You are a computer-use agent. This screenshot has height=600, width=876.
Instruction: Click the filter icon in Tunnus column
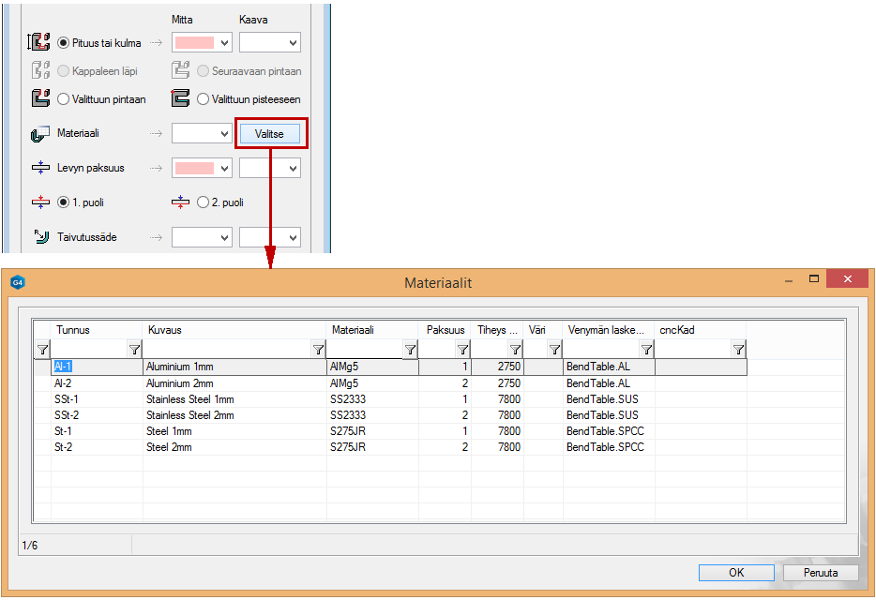click(x=134, y=350)
